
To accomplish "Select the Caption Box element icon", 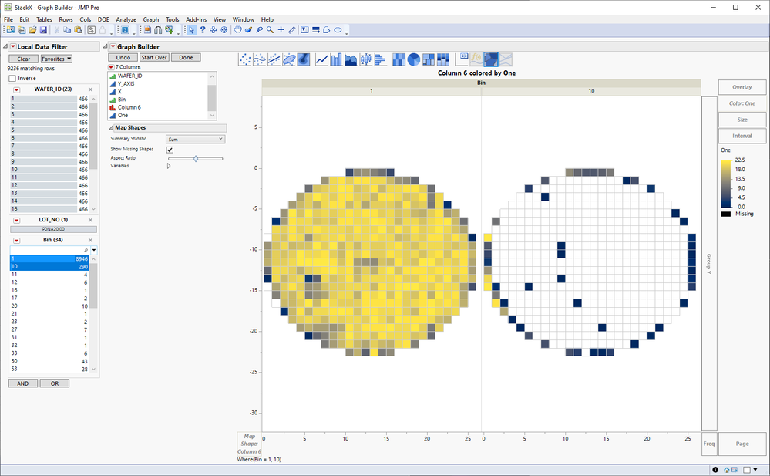I will [462, 59].
